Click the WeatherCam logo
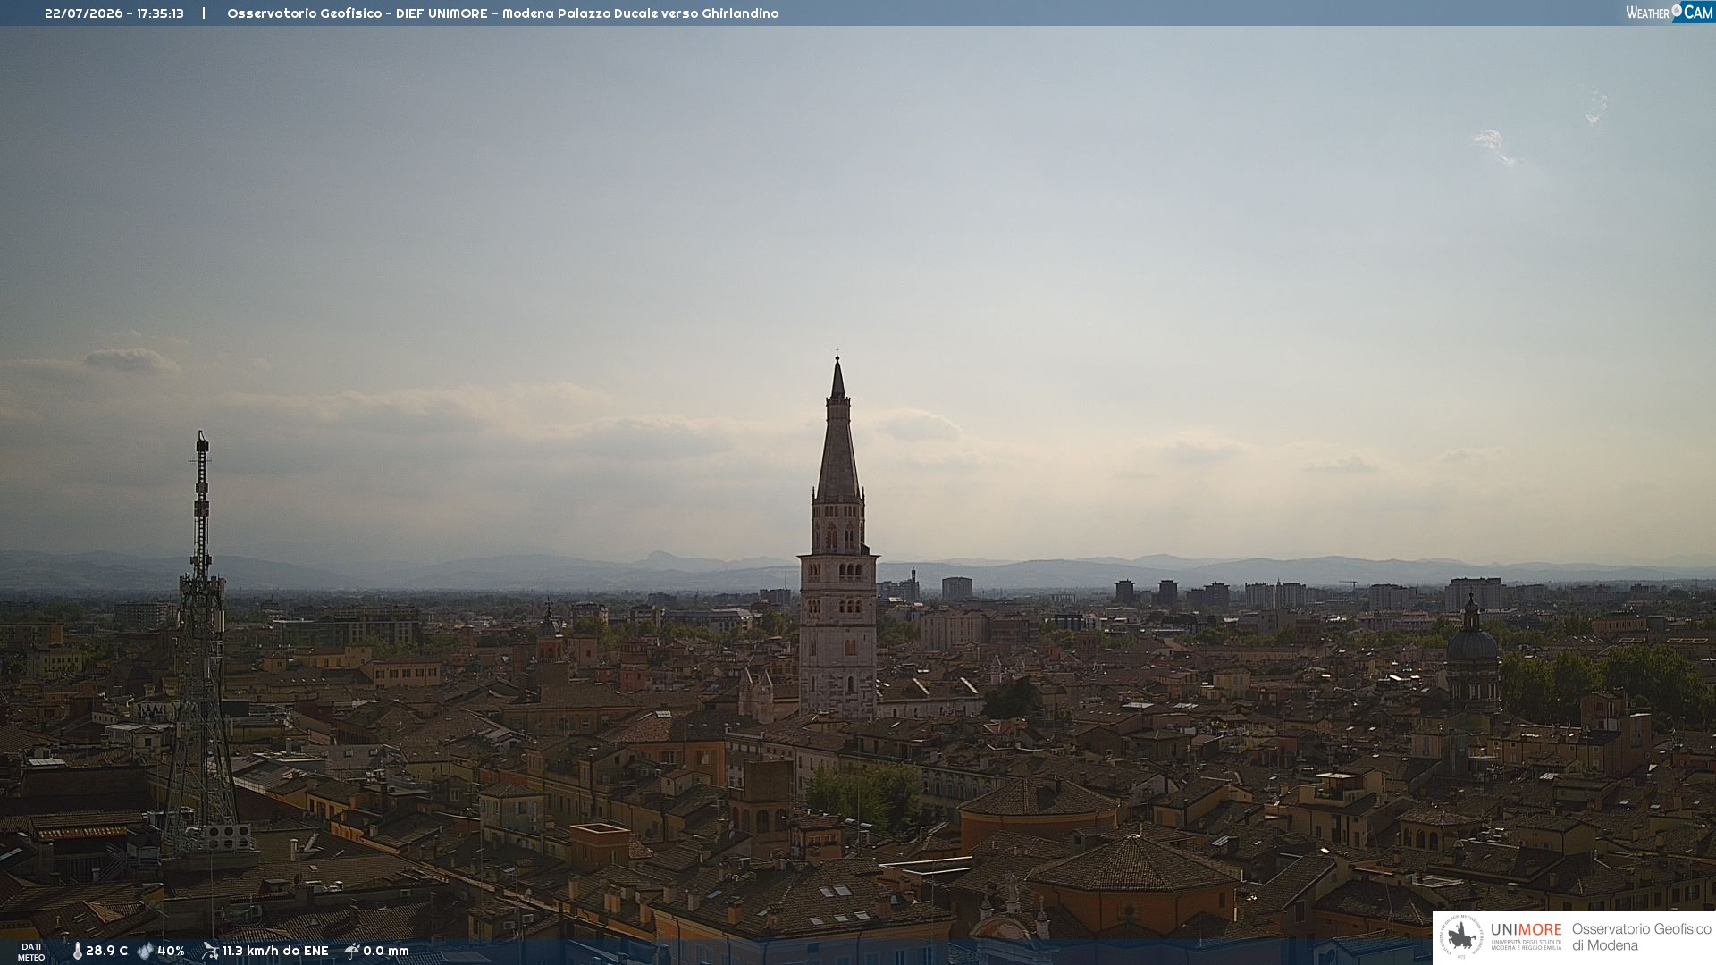This screenshot has width=1716, height=965. [1670, 13]
